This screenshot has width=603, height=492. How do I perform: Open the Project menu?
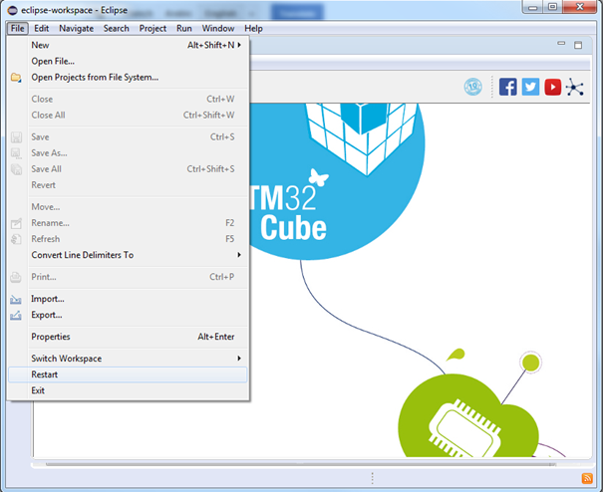click(152, 29)
